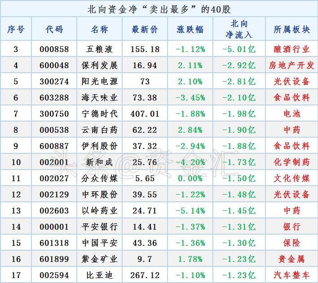The height and width of the screenshot is (283, 318).
Task: Select the net inflow value -5.01亿
Action: point(239,49)
